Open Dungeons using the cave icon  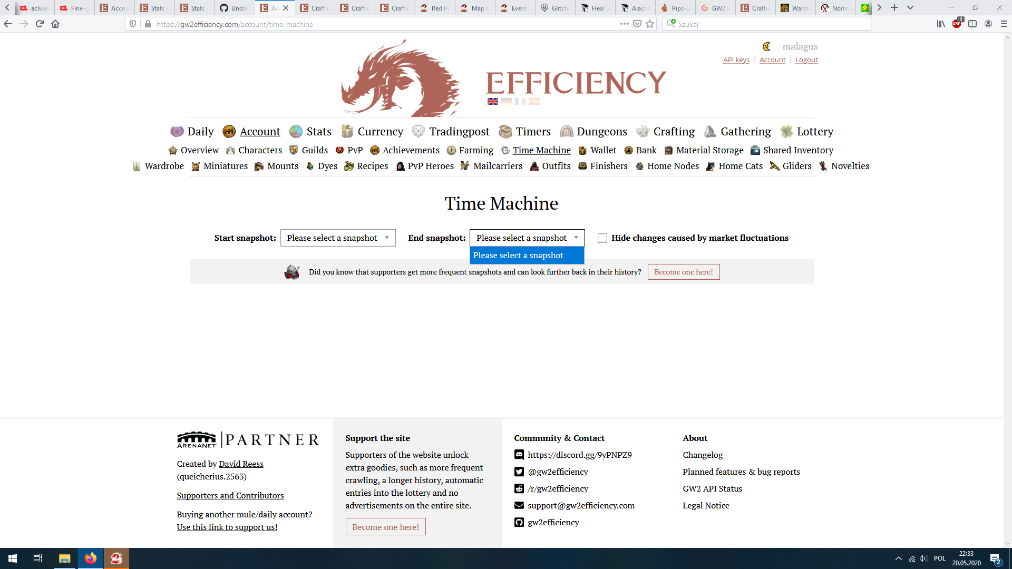(x=566, y=131)
